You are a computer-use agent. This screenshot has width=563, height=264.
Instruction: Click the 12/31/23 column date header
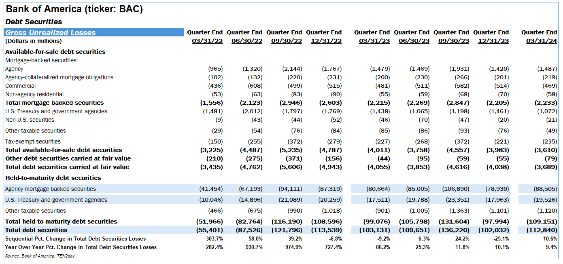(493, 41)
